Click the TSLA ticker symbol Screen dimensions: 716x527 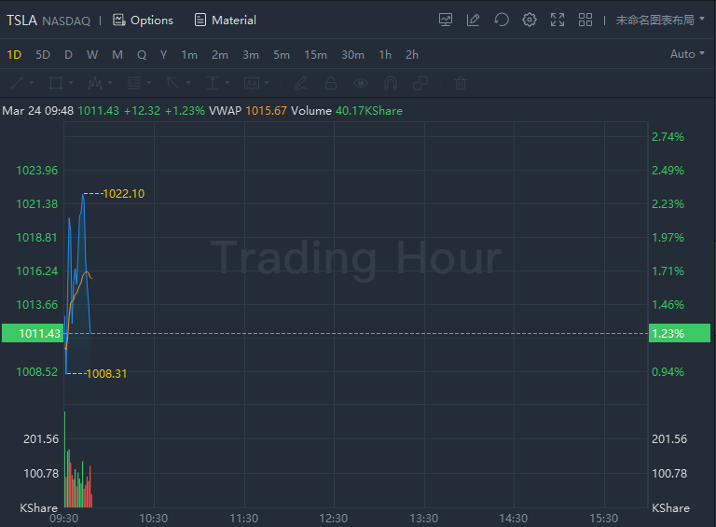(x=21, y=21)
